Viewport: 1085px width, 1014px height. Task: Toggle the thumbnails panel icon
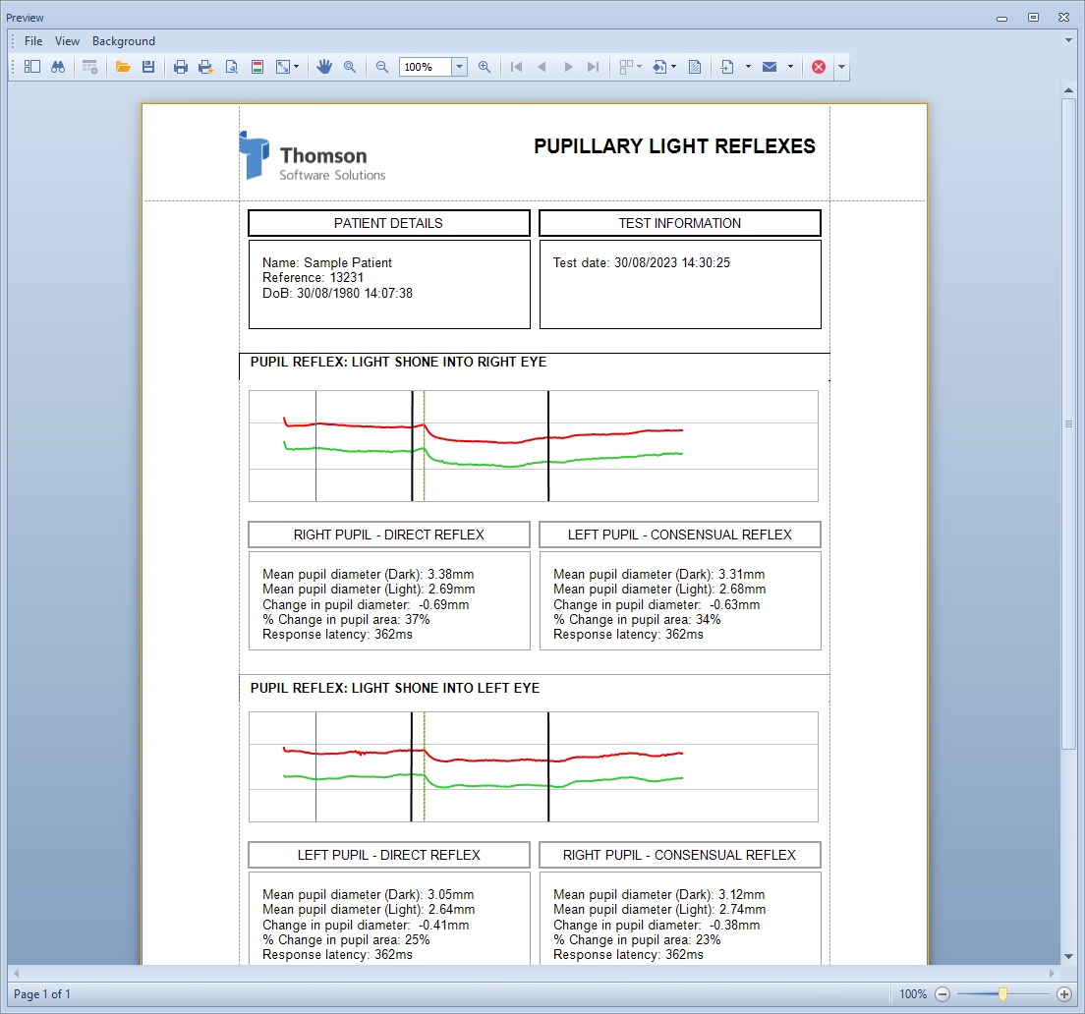(32, 67)
